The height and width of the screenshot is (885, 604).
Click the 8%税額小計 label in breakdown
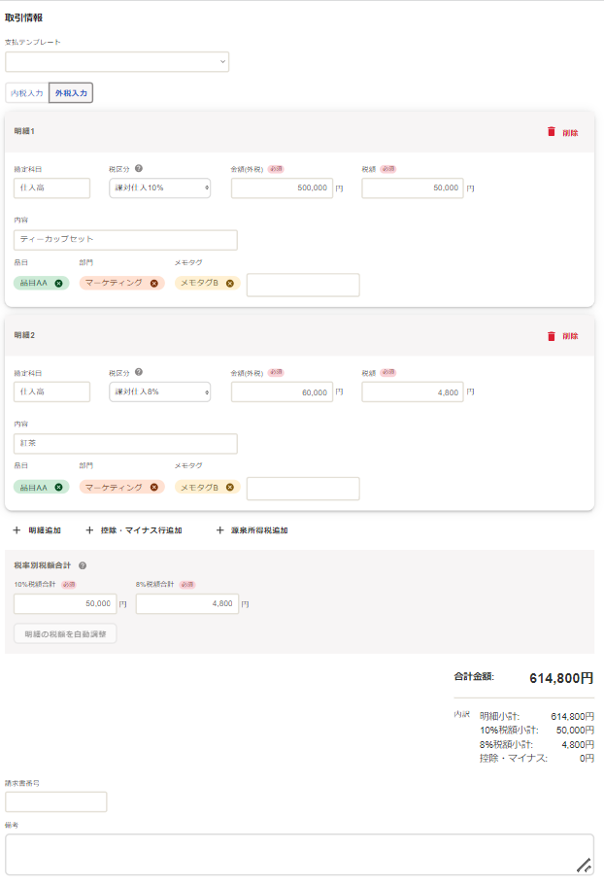click(506, 744)
